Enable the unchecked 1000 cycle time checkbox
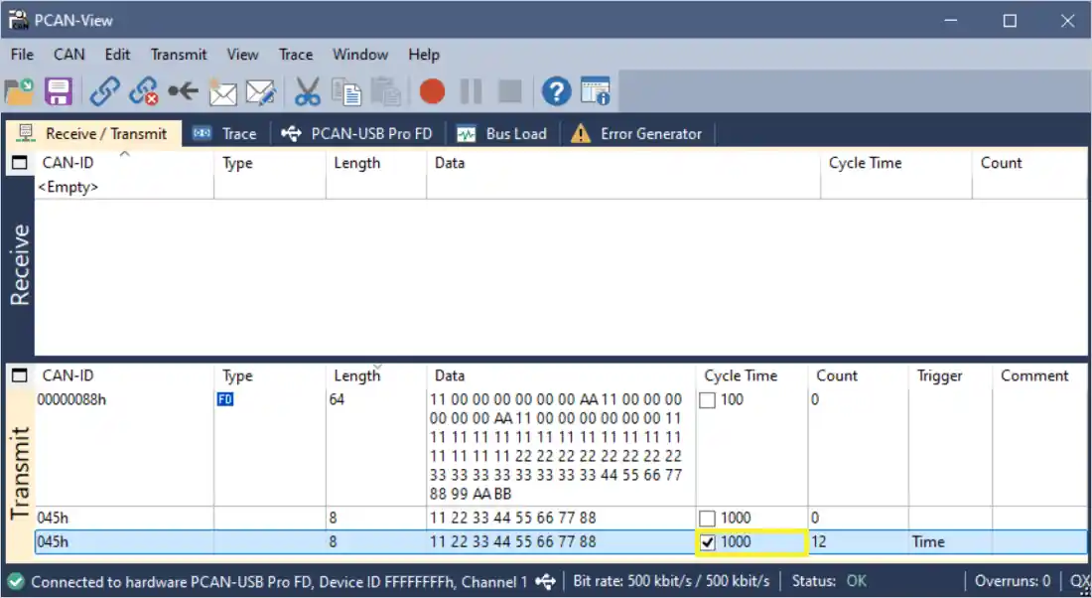The height and width of the screenshot is (598, 1092). (x=707, y=519)
